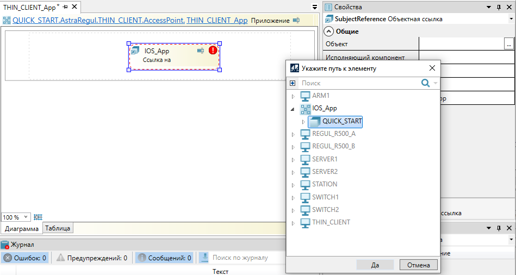Click the application icon after Приложение label
516x275 pixels.
point(296,20)
